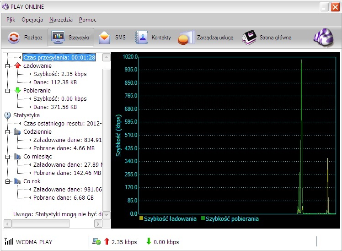Click the Co rok folder icon
This screenshot has height=251, width=342.
tap(17, 181)
